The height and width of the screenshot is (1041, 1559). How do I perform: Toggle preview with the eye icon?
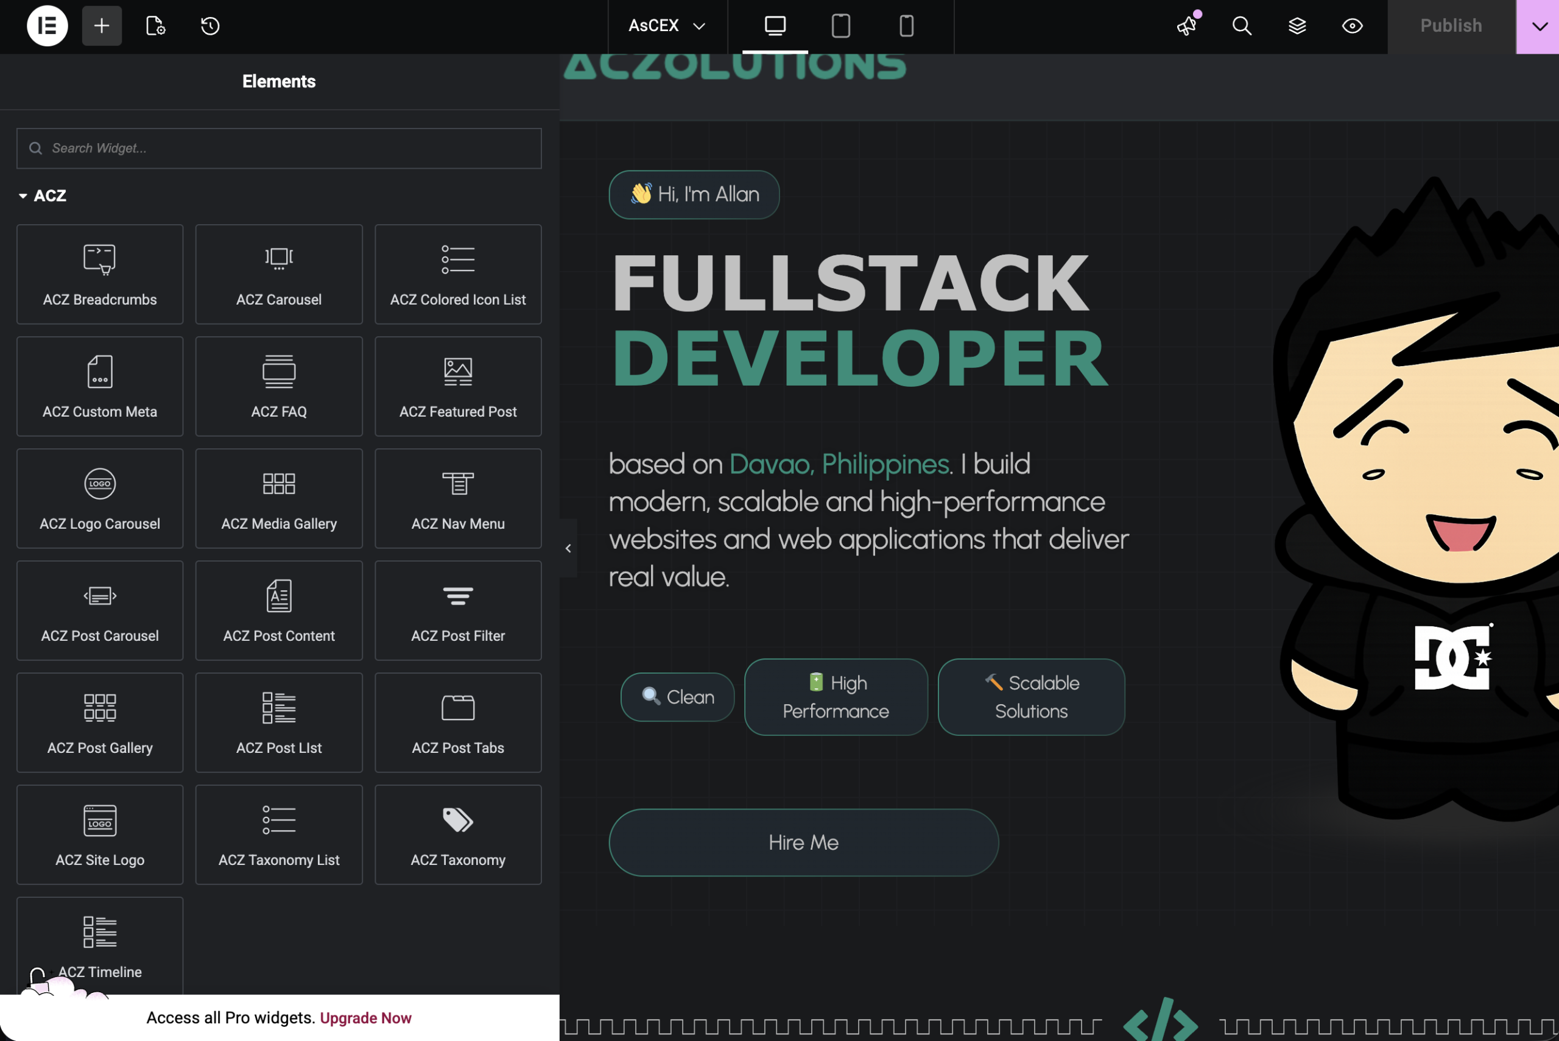click(1352, 26)
